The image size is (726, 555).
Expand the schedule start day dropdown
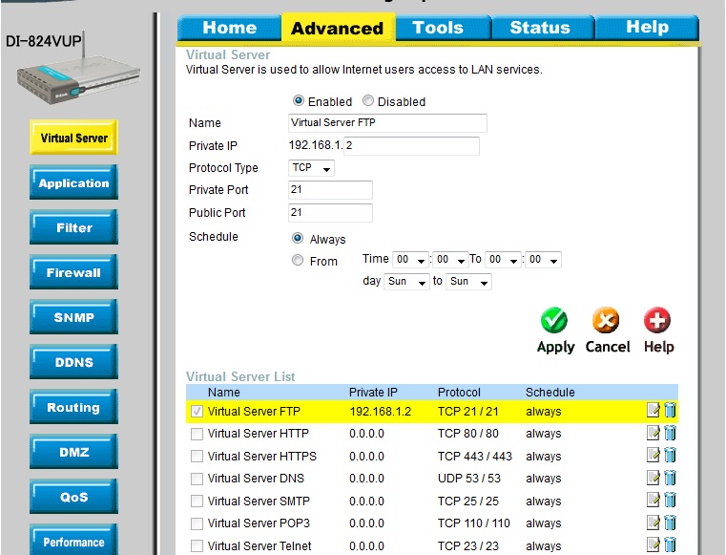coord(407,282)
